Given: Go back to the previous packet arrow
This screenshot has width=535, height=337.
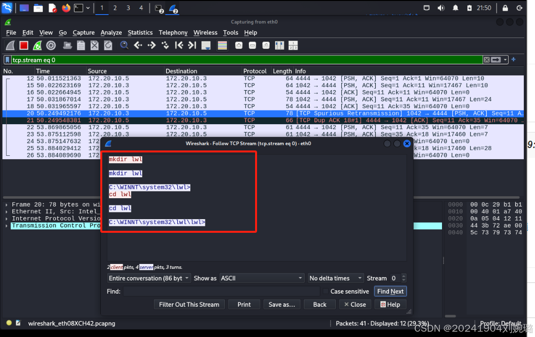Looking at the screenshot, I should [138, 45].
